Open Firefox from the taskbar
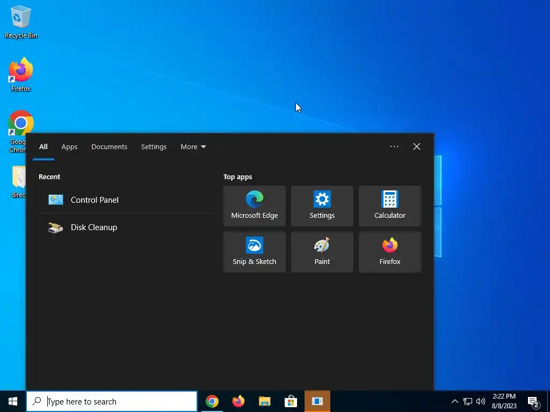The width and height of the screenshot is (550, 412). [x=238, y=401]
